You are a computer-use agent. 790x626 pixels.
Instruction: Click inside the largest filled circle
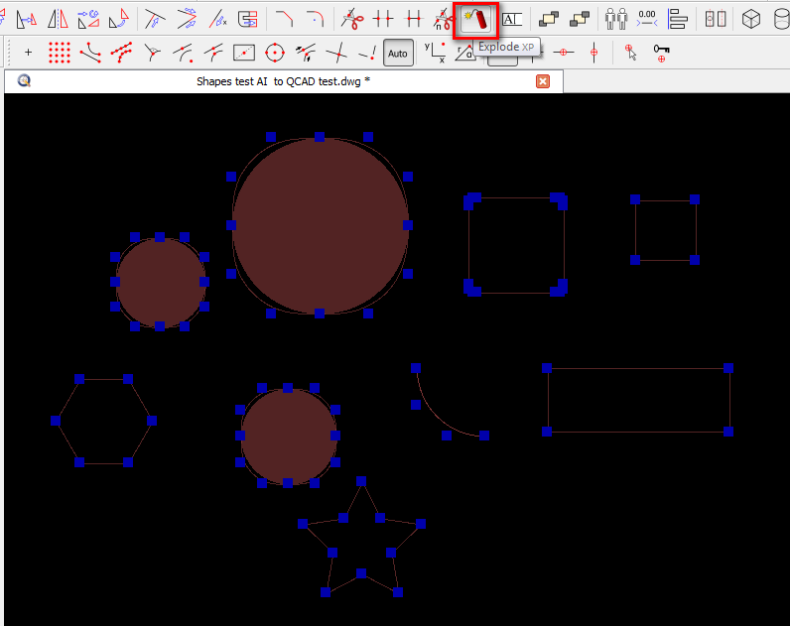320,226
